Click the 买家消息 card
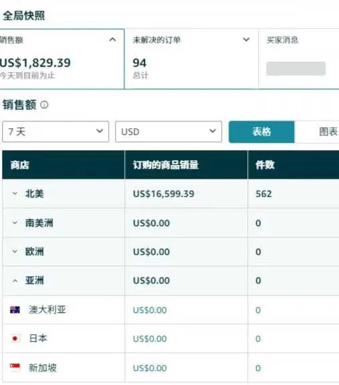This screenshot has width=339, height=385. click(299, 59)
